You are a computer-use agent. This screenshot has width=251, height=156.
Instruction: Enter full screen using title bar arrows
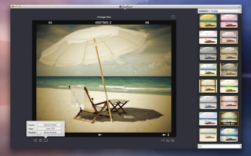(239, 7)
